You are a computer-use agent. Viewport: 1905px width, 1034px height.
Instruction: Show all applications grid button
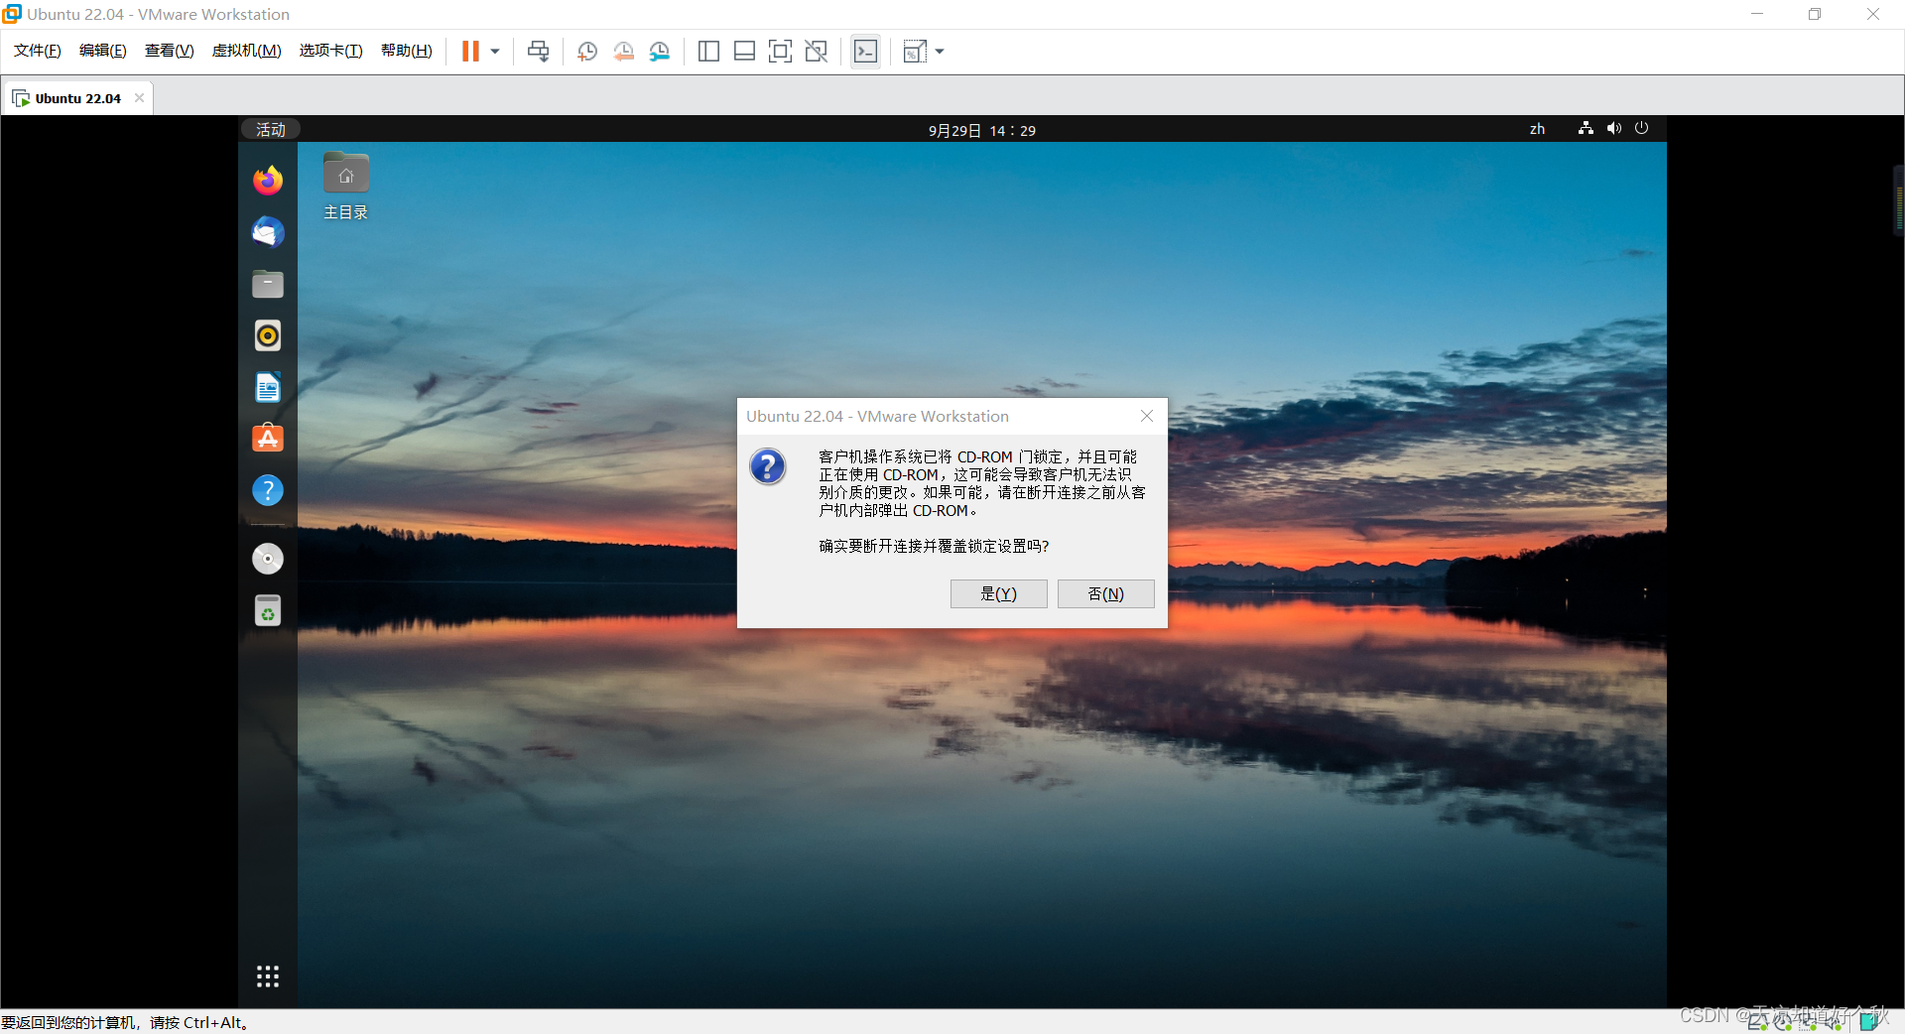268,976
